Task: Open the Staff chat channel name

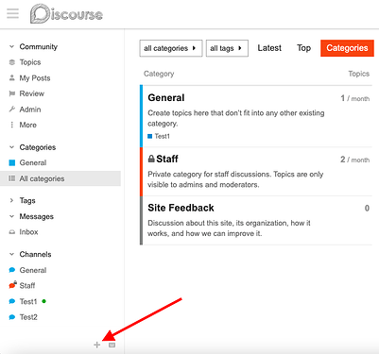Action: [27, 285]
